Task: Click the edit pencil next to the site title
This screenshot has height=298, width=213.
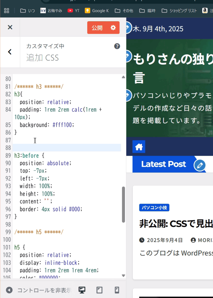Action: tap(127, 56)
